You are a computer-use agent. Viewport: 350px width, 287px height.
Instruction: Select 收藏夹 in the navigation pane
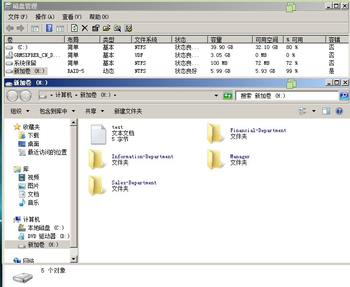(x=27, y=127)
